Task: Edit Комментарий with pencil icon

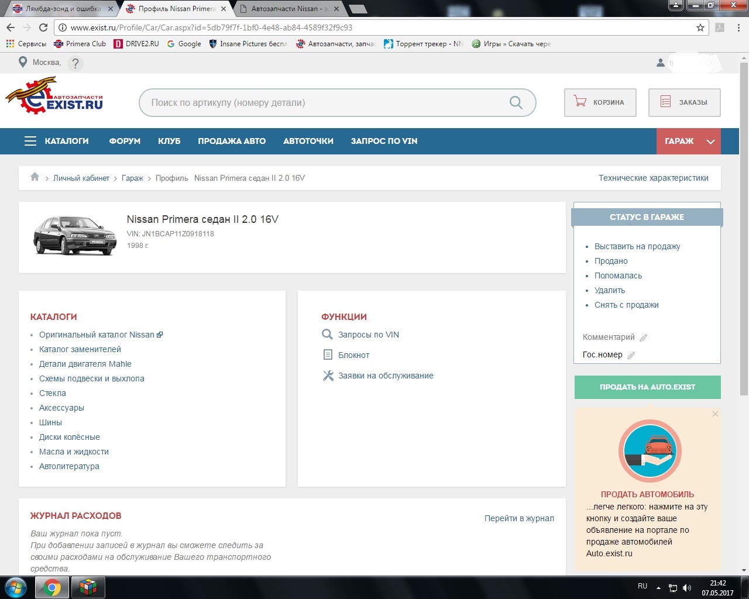Action: tap(644, 338)
